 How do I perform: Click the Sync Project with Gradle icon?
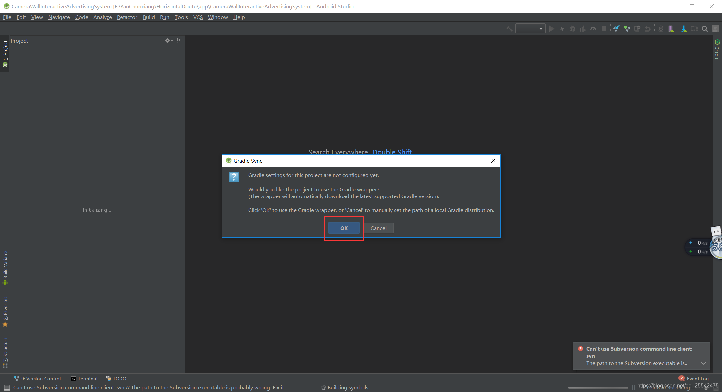tap(661, 29)
